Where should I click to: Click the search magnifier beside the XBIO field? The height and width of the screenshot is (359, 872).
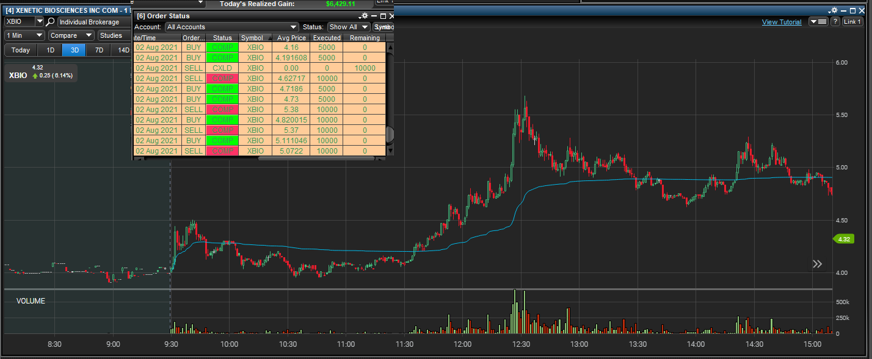click(49, 20)
